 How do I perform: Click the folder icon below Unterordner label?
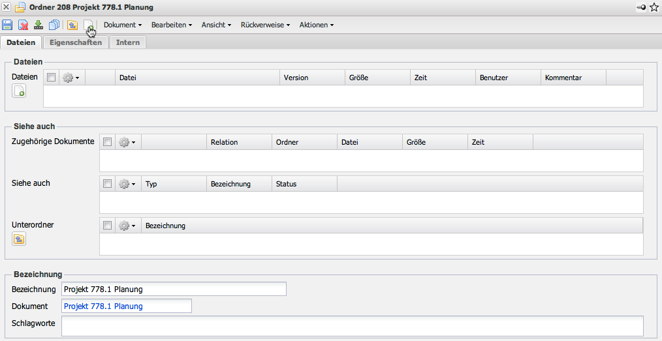coord(19,239)
